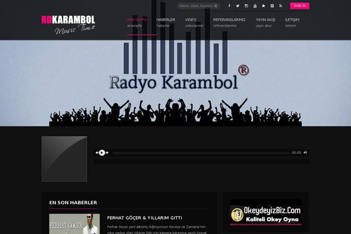Open the Twitter social icon
This screenshot has width=351, height=234.
pyautogui.click(x=238, y=6)
